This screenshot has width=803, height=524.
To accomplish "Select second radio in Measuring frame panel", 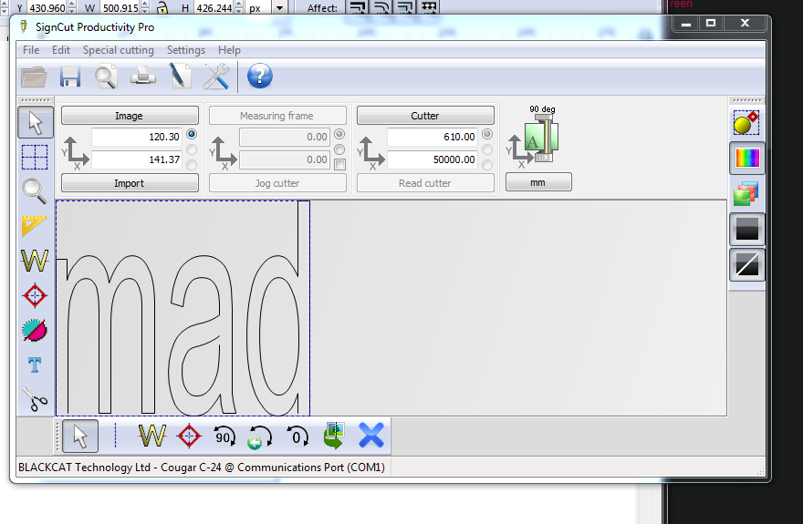I will click(x=339, y=149).
